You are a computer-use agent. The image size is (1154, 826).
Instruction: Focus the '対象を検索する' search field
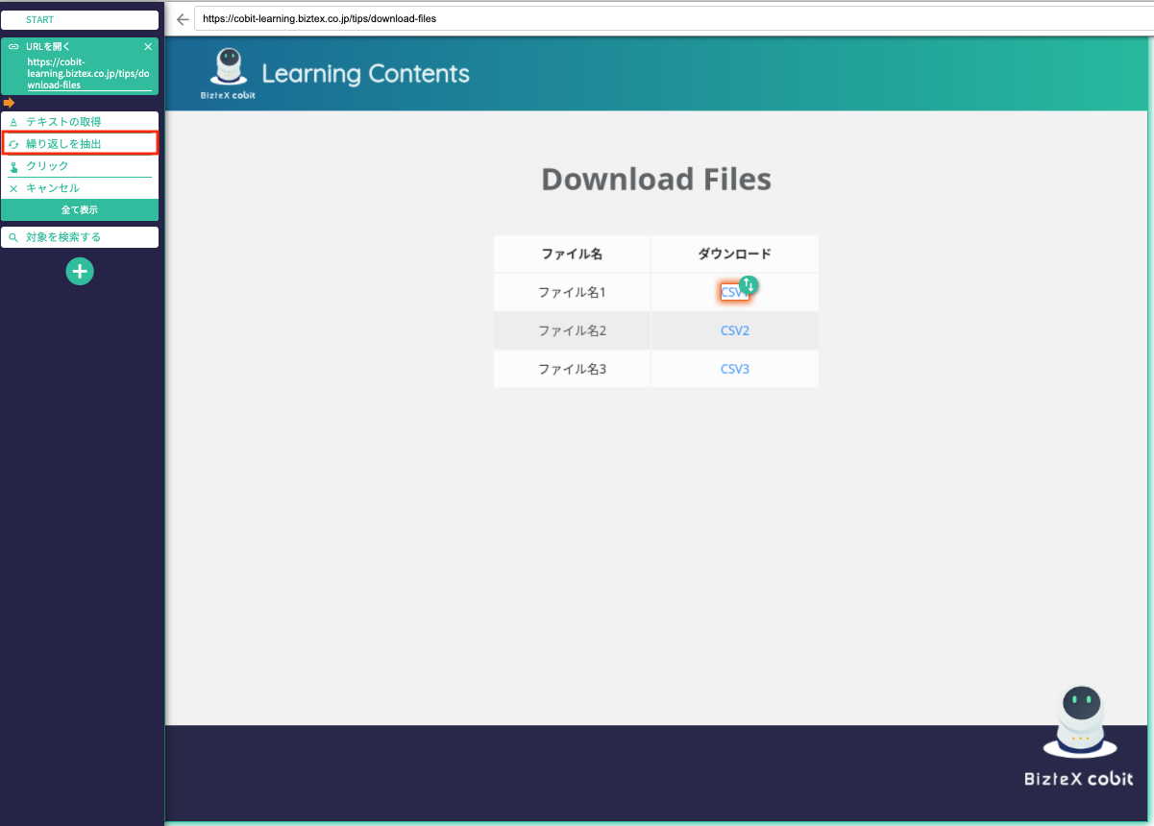point(80,237)
